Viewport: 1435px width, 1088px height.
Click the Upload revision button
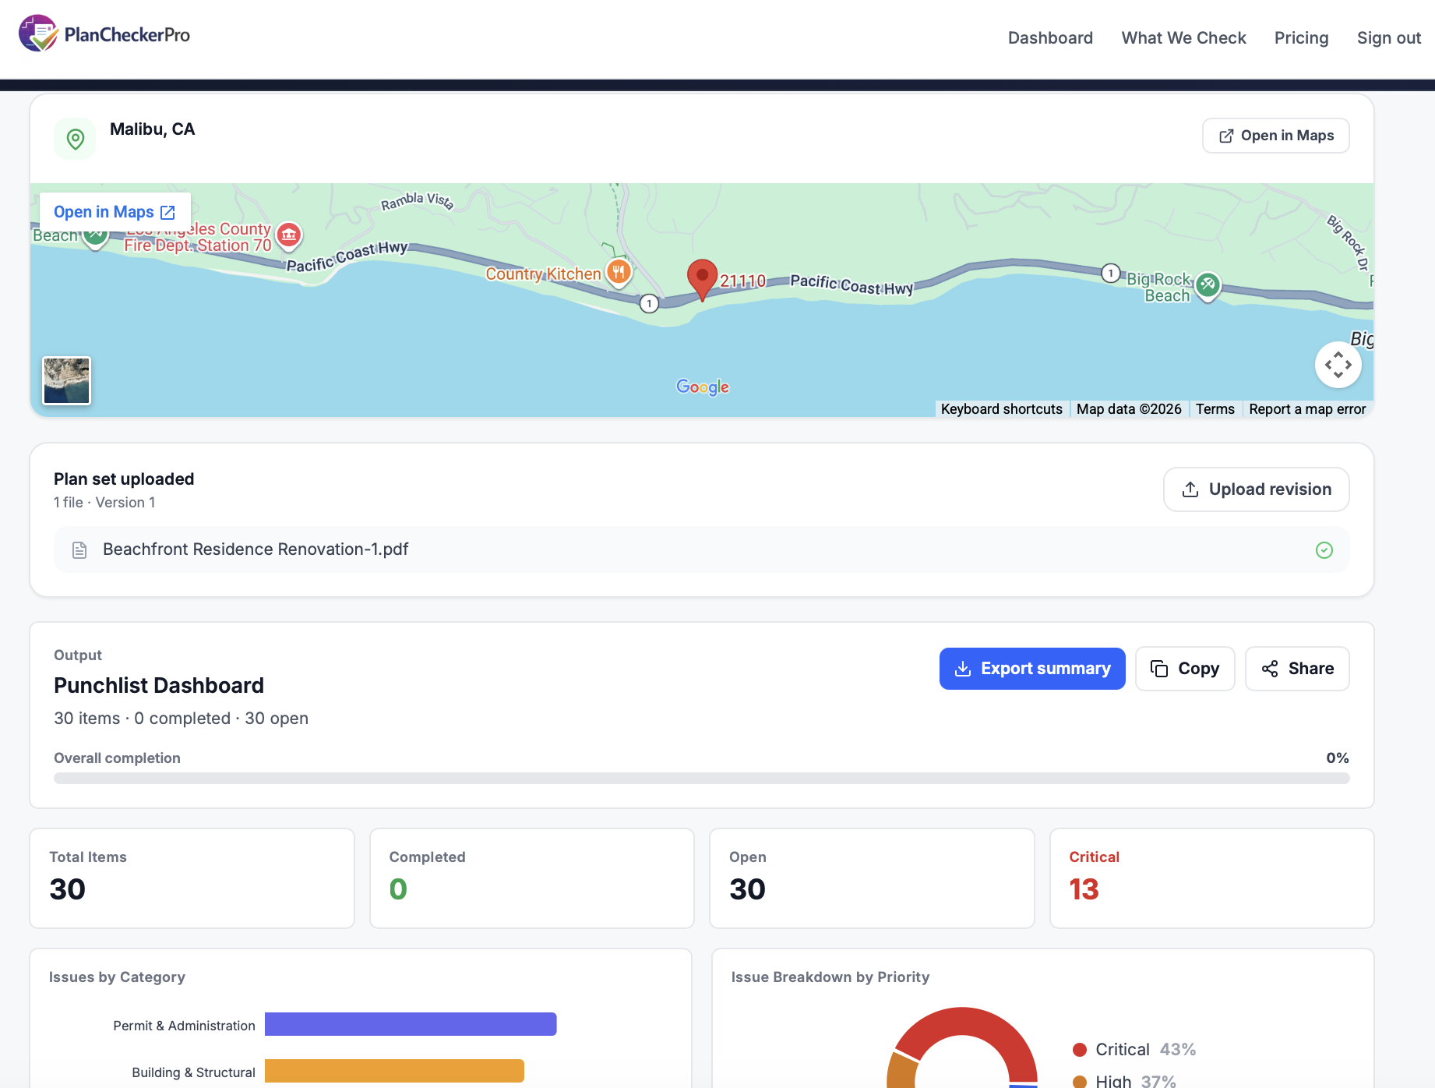[x=1256, y=489]
